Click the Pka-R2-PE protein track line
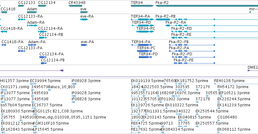258x134 pixels. pyautogui.click(x=194, y=63)
